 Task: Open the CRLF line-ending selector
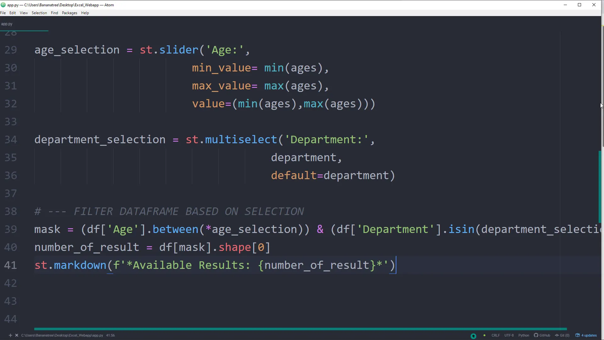(495, 335)
